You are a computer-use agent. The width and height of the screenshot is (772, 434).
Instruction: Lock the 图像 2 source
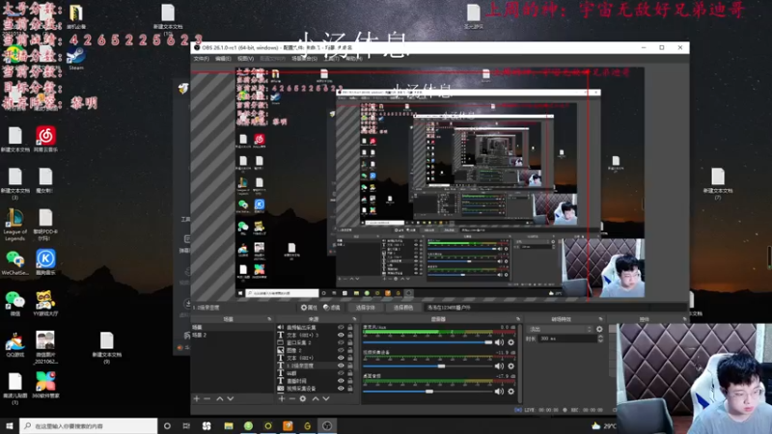click(350, 350)
